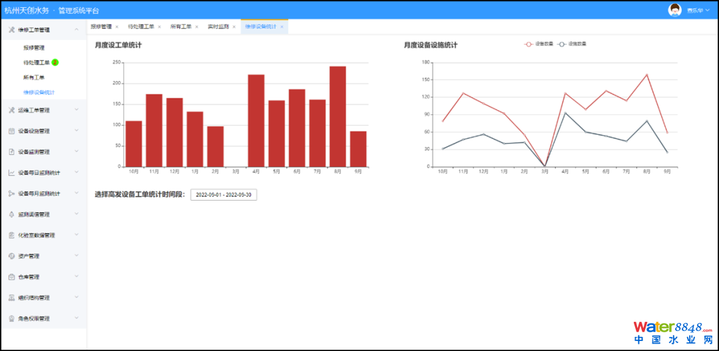The width and height of the screenshot is (719, 351).
Task: Click the line chart icon for 设备每日监测统计
Action: [12, 173]
